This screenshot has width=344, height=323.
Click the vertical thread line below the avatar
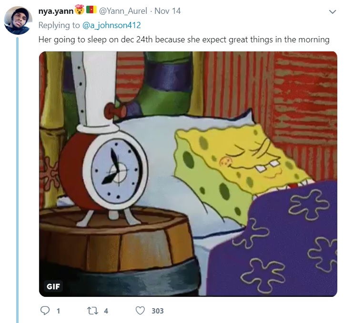click(x=18, y=181)
